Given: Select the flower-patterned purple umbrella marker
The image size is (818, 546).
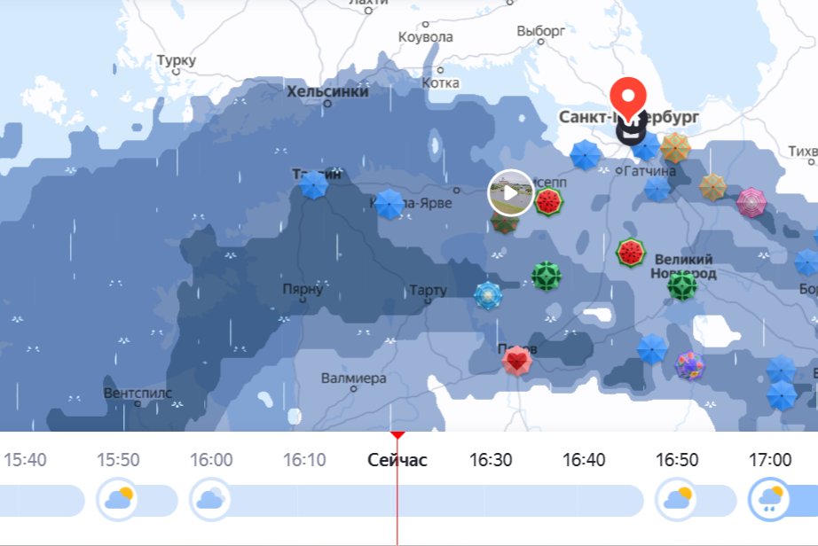Looking at the screenshot, I should (x=689, y=366).
